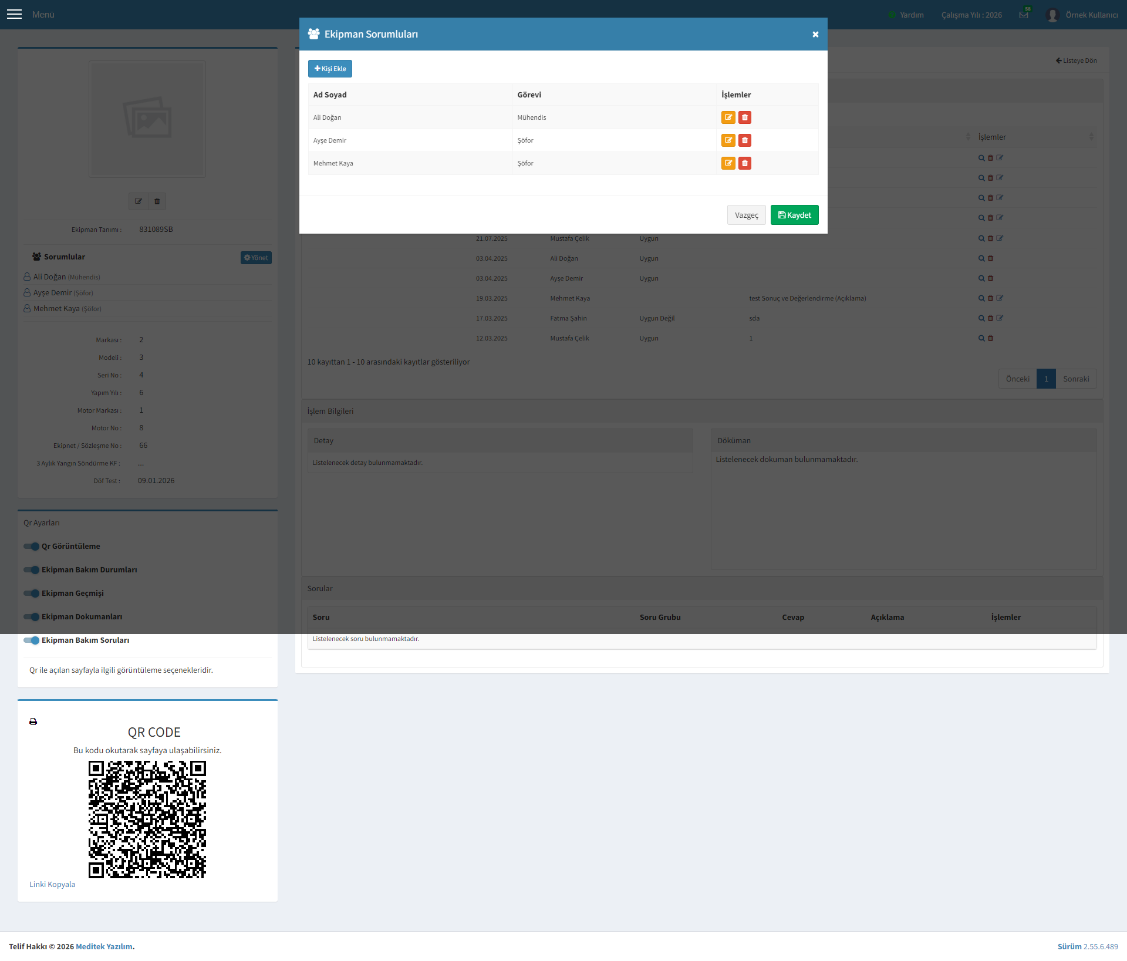Go back via Listeye Dön link
Viewport: 1127px width, 961px height.
click(1076, 60)
